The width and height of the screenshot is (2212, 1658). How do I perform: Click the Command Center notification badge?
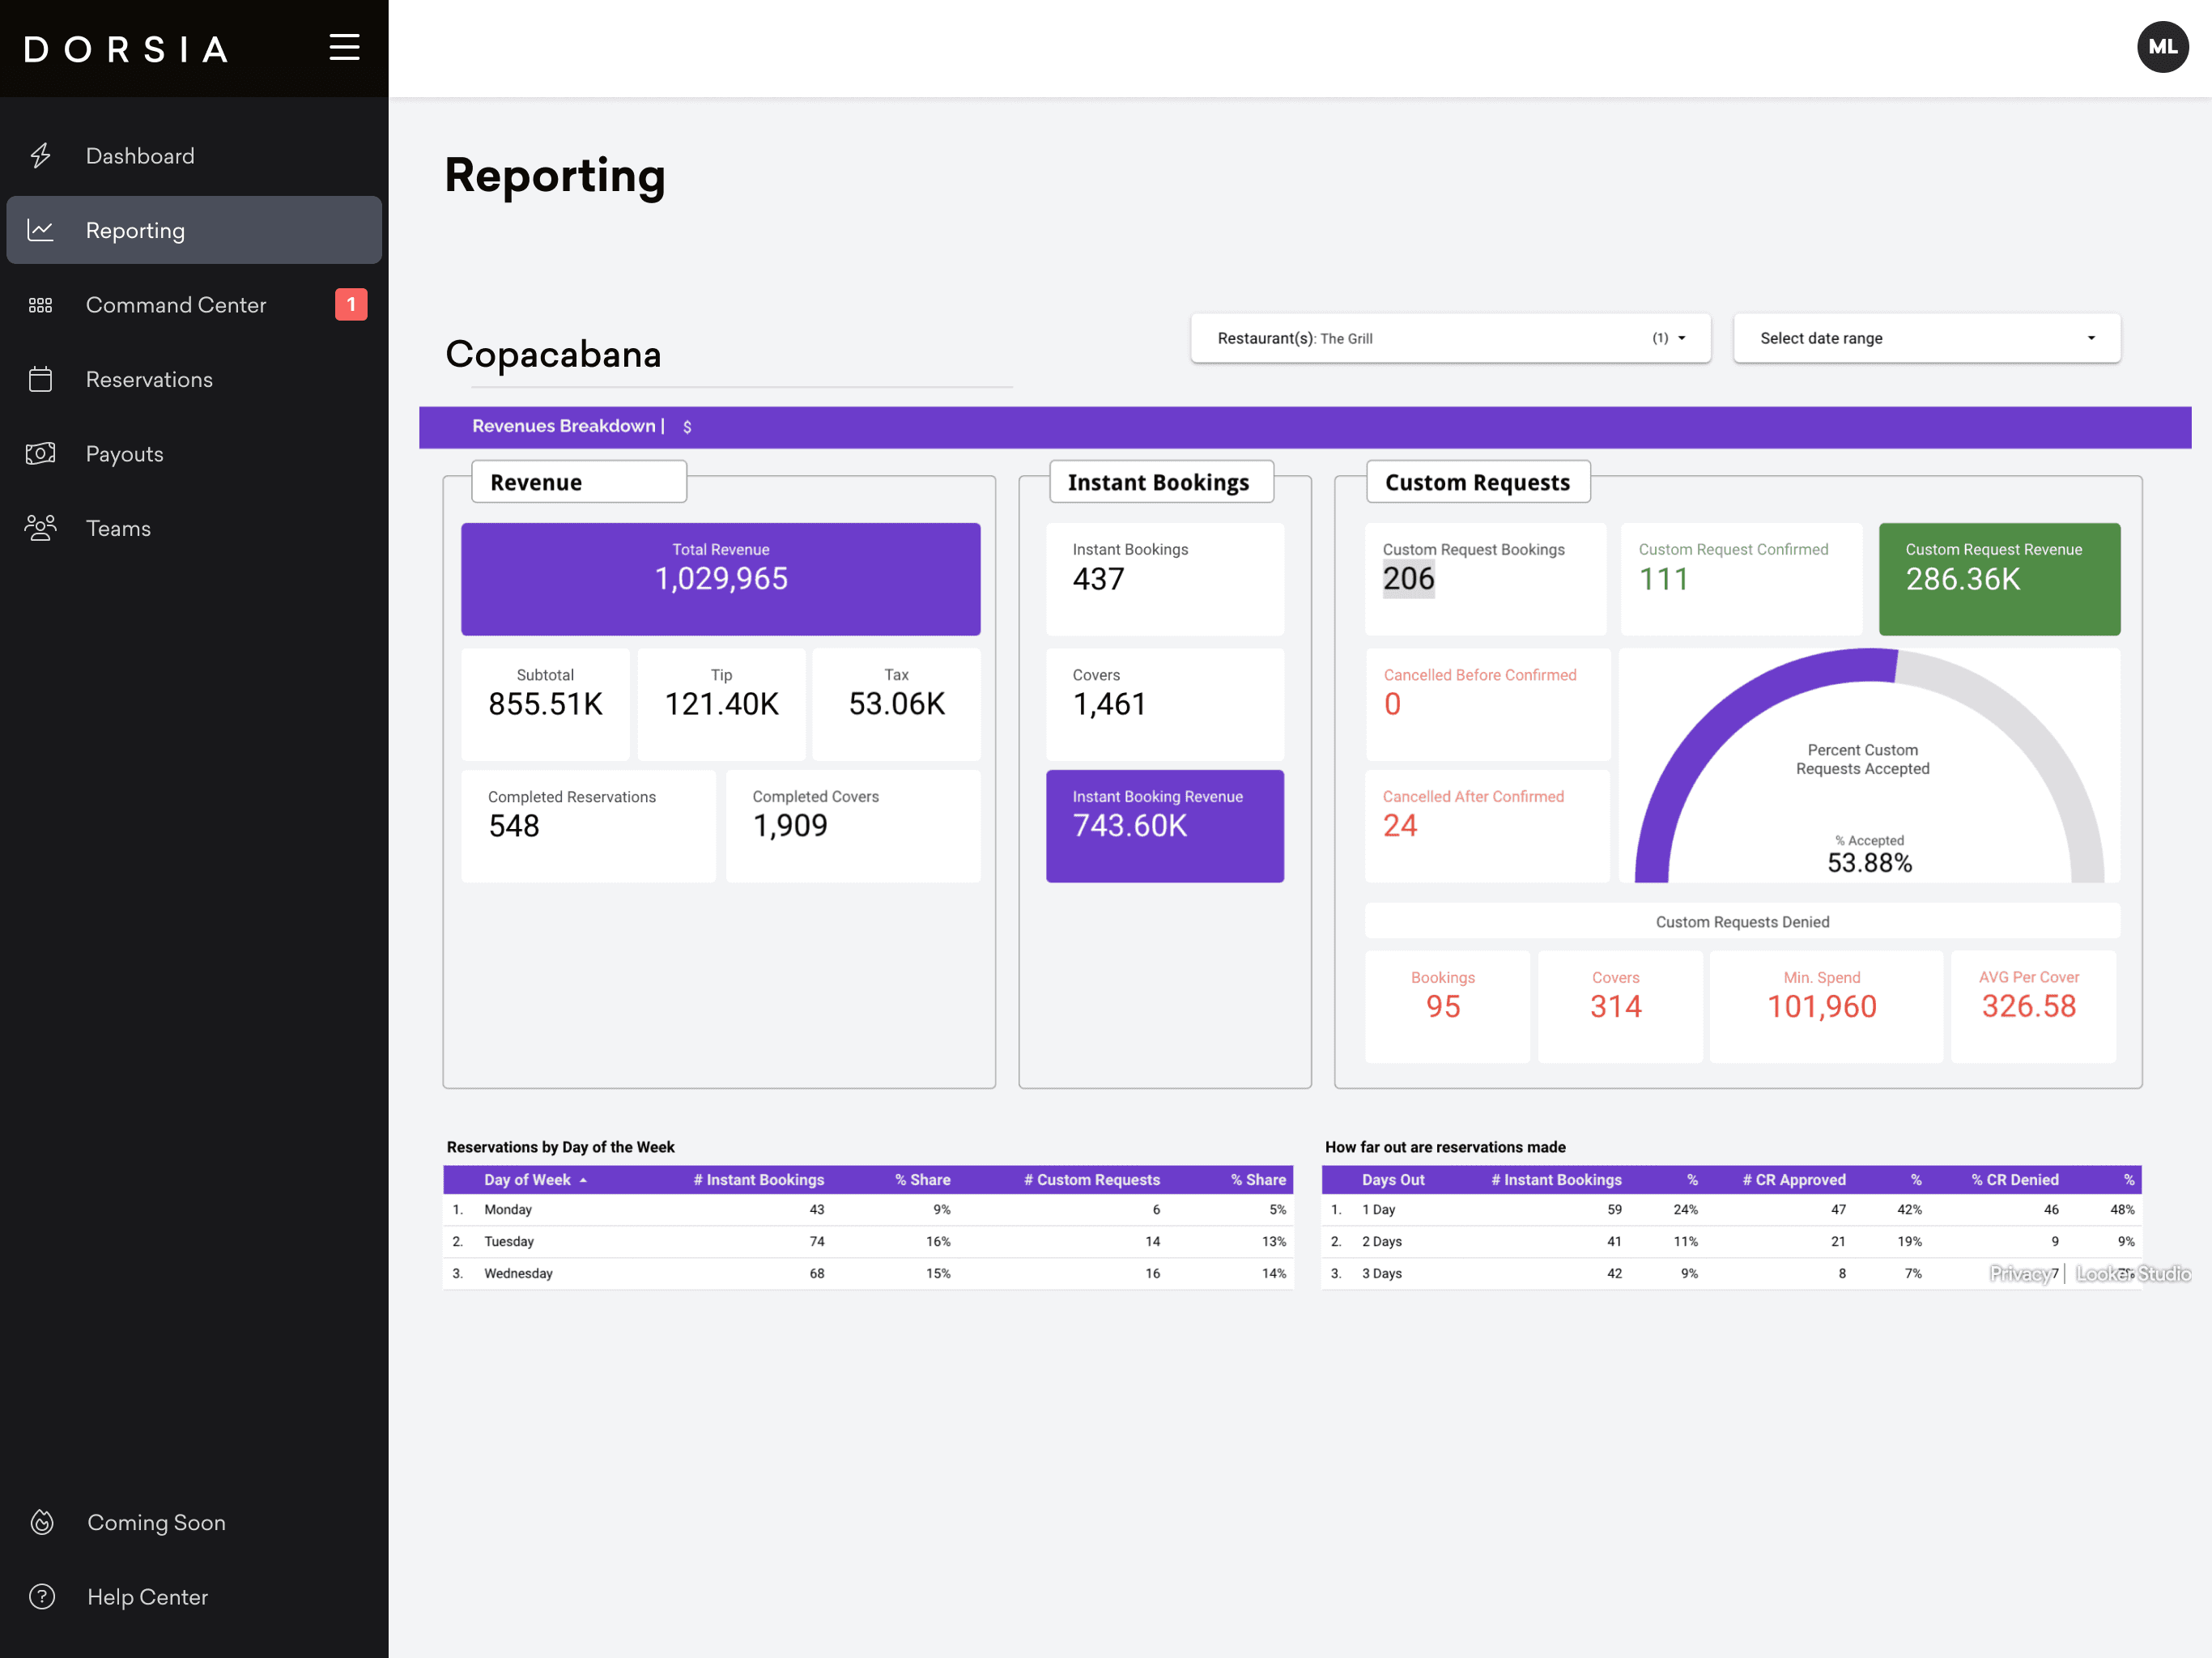coord(351,304)
